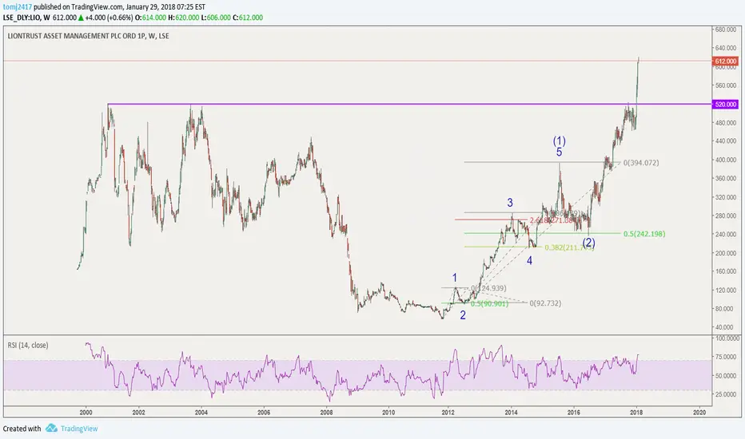Click the 0.5(242.198) Fibonacci label
Viewport: 745px width, 439px height.
click(x=644, y=234)
